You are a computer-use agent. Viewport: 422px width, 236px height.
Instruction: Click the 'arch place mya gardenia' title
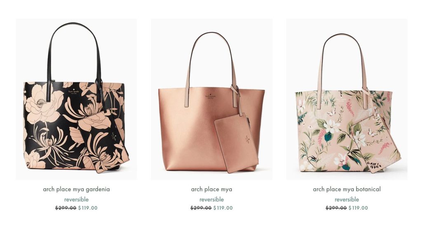click(x=76, y=189)
